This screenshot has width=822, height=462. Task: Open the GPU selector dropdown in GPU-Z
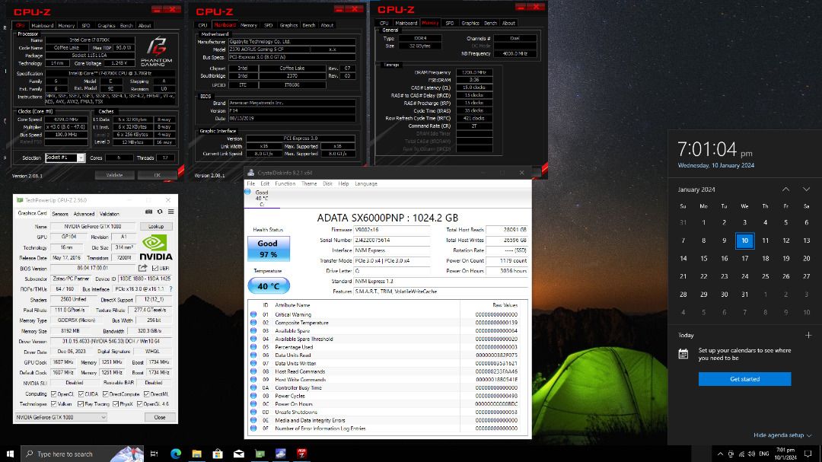click(61, 417)
